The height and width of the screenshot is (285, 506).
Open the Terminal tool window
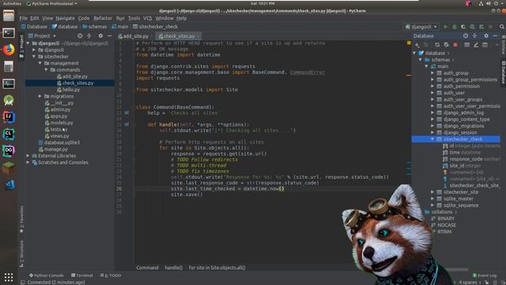(82, 275)
